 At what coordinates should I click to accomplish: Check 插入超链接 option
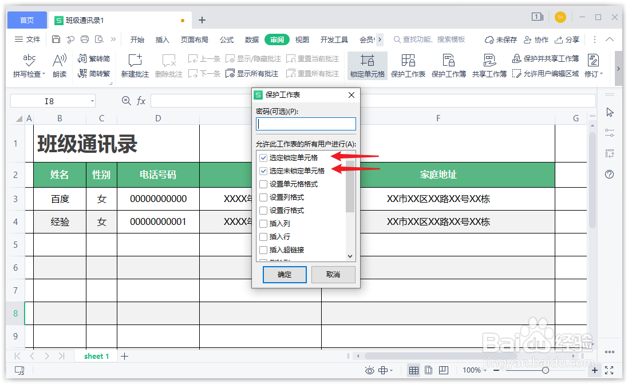(x=263, y=250)
